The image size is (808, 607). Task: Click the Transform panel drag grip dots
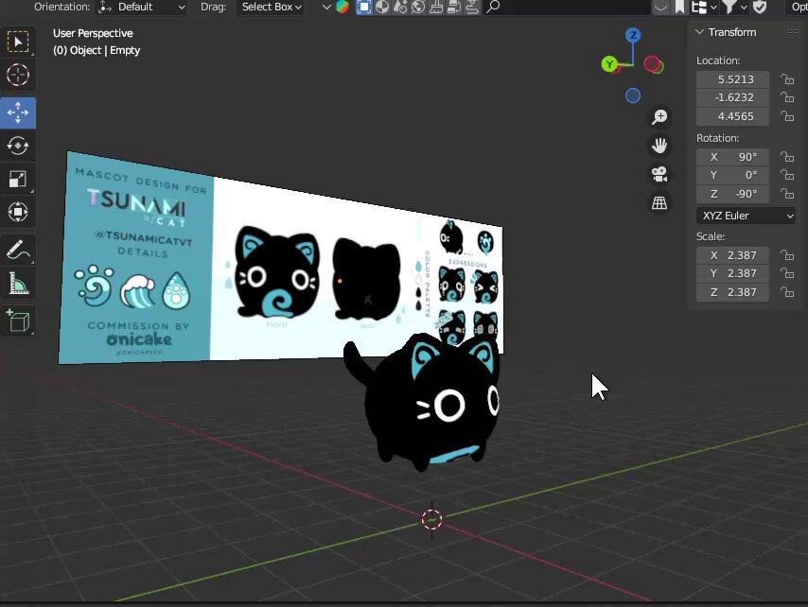coord(793,32)
